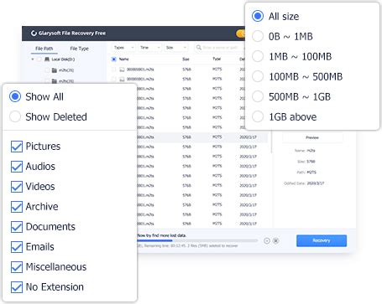Viewport: 382px width, 304px height.
Task: Select the Show Deleted radio button
Action: tap(15, 116)
